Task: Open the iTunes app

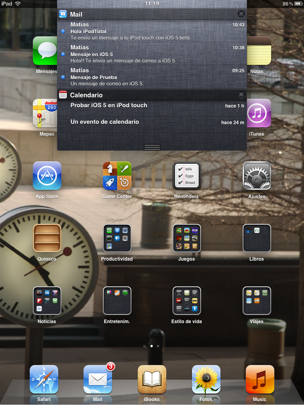Action: [x=259, y=113]
